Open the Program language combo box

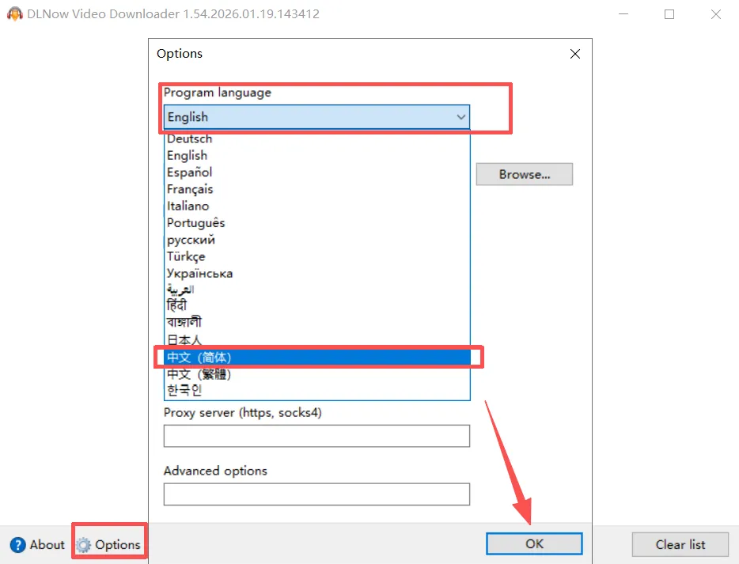tap(316, 117)
